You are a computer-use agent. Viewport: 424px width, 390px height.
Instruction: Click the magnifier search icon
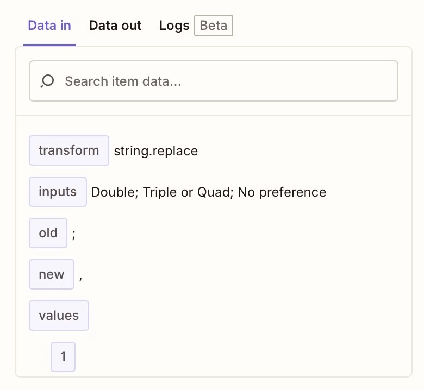pos(47,81)
